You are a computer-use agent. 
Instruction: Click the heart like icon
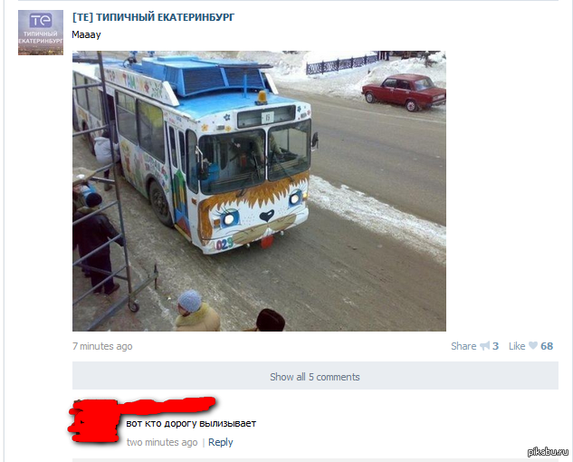[533, 345]
